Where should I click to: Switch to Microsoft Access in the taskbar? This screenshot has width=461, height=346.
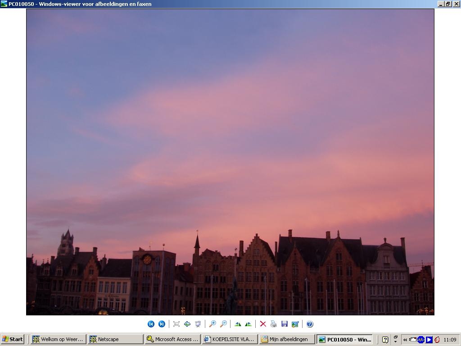[x=172, y=339]
